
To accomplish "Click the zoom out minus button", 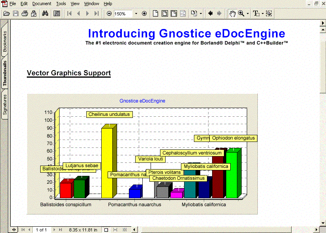I will pyautogui.click(x=109, y=13).
